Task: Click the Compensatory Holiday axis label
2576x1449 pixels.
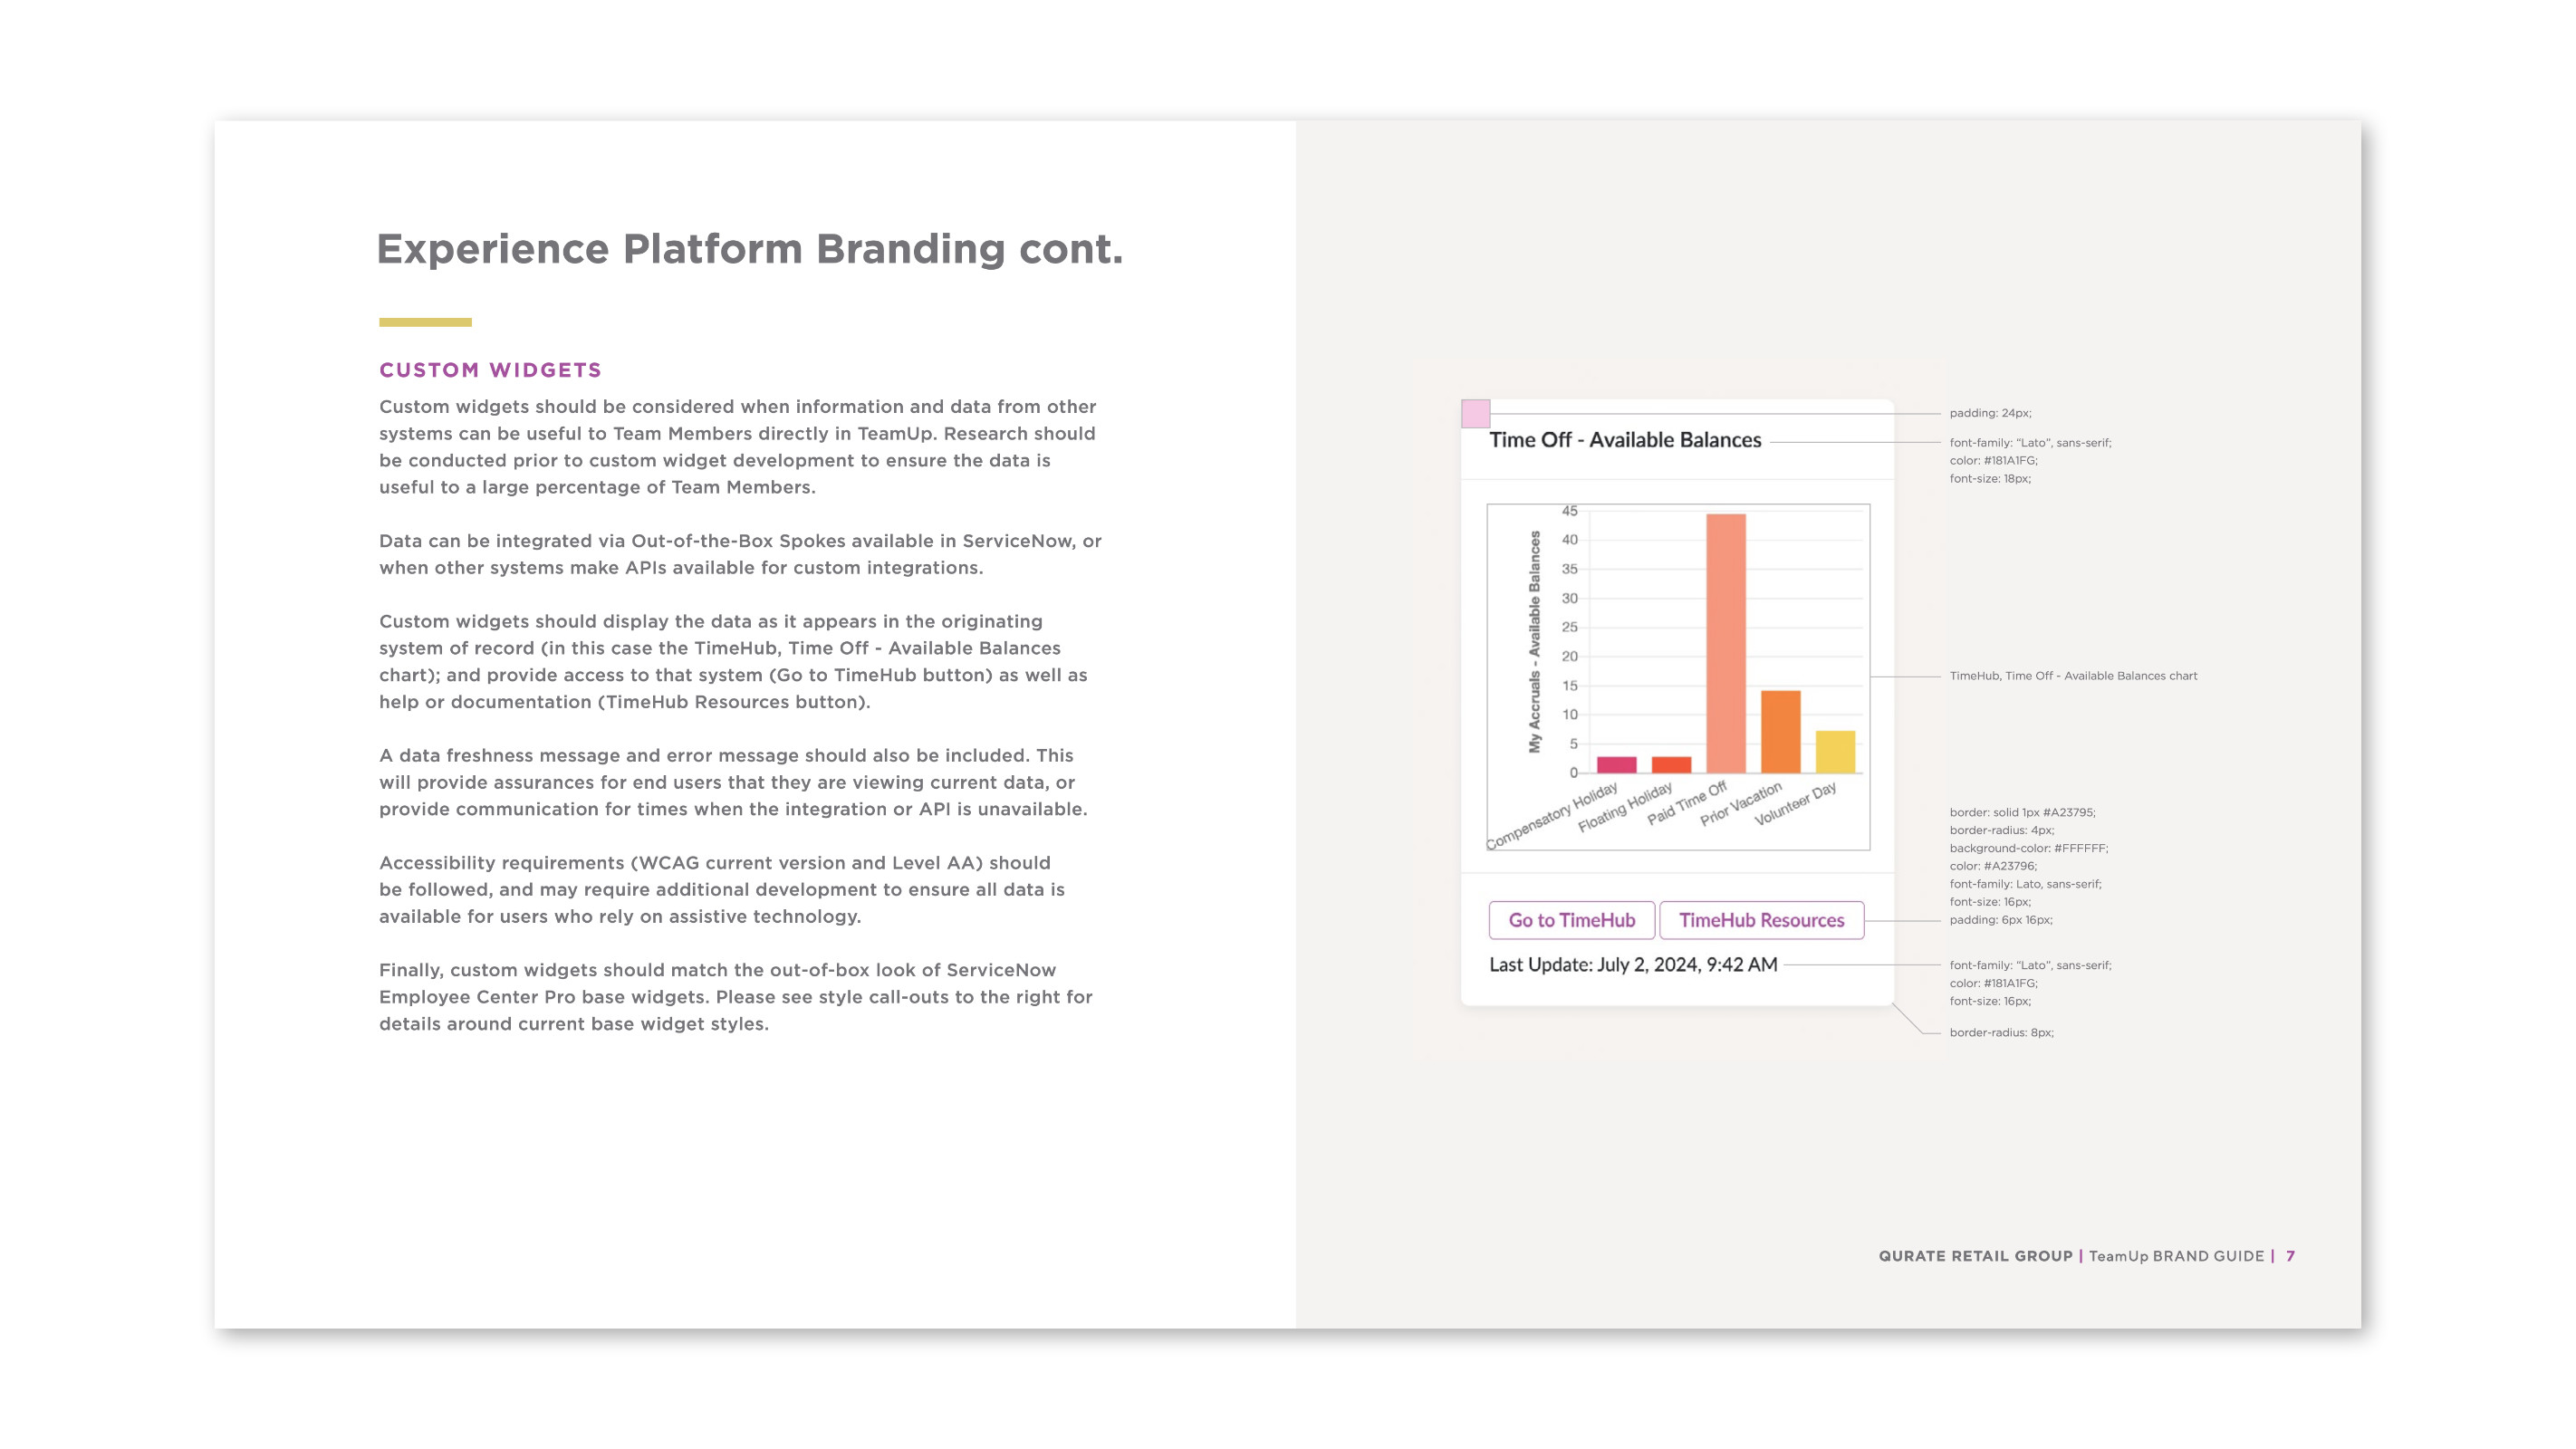Action: click(x=1551, y=816)
